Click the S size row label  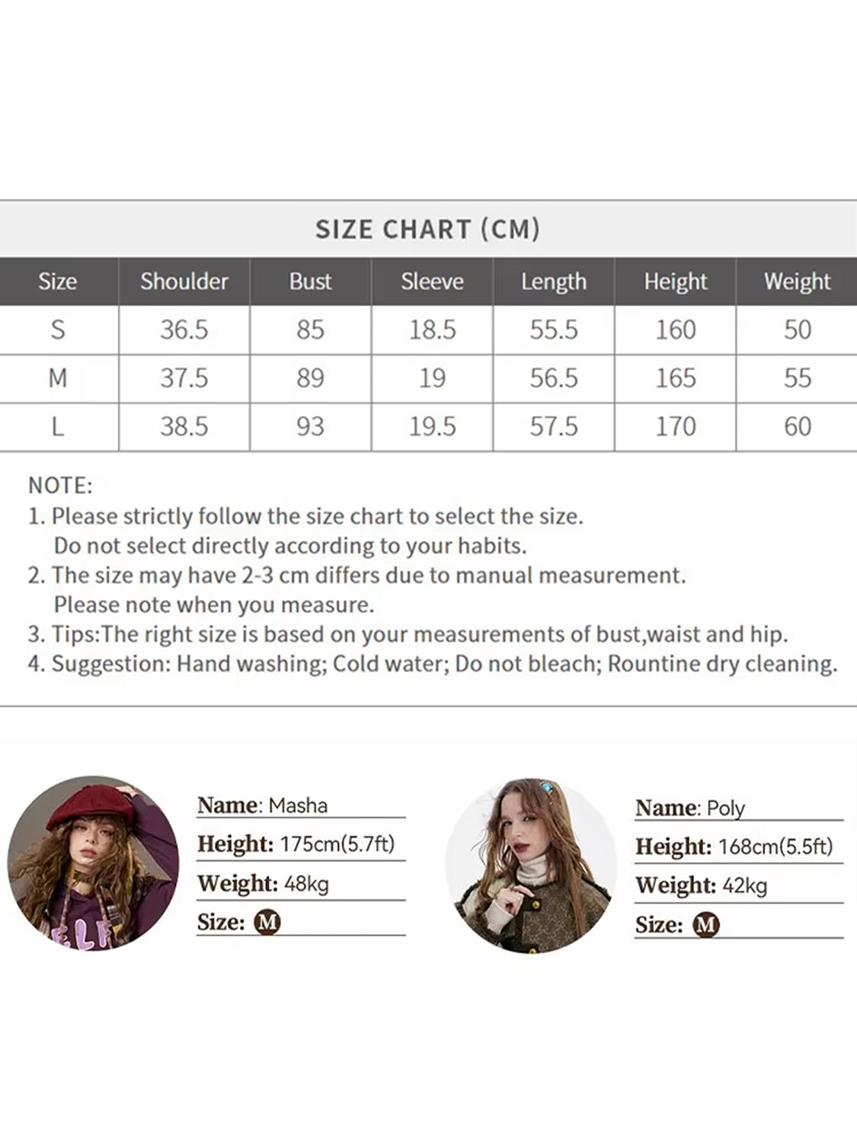pyautogui.click(x=58, y=330)
